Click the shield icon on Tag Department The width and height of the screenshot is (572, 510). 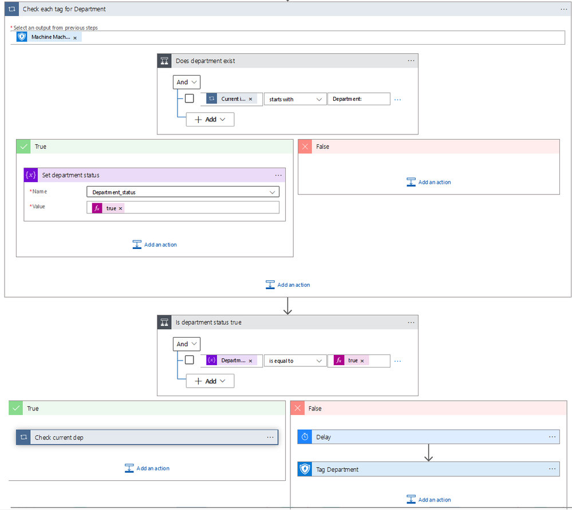pyautogui.click(x=304, y=469)
